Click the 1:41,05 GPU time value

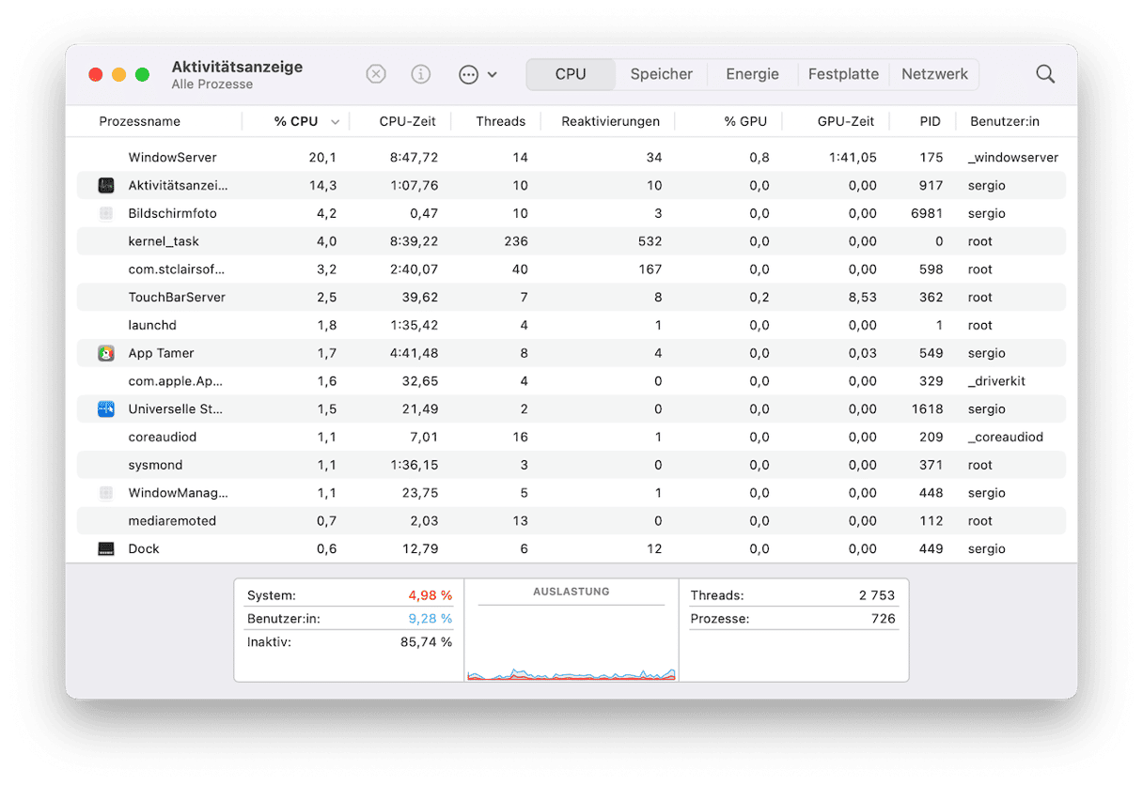coord(853,158)
